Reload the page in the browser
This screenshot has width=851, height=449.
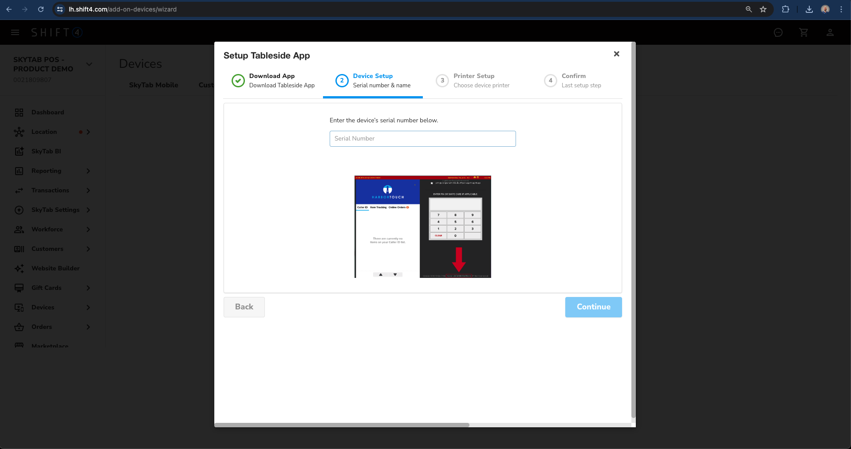tap(41, 9)
